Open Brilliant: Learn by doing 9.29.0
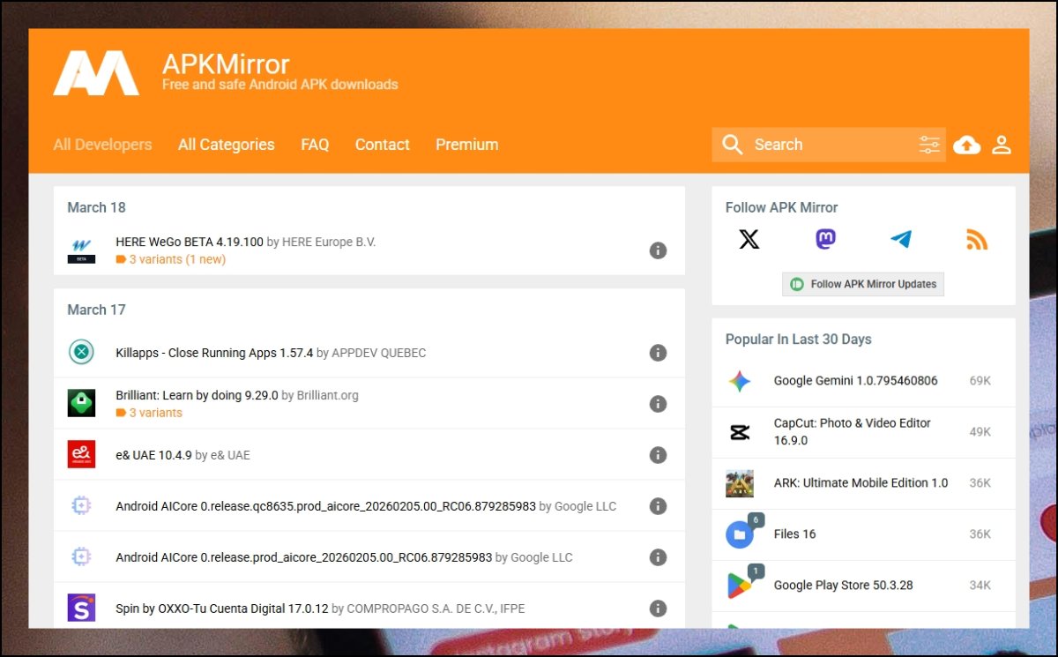This screenshot has width=1058, height=657. pyautogui.click(x=197, y=395)
